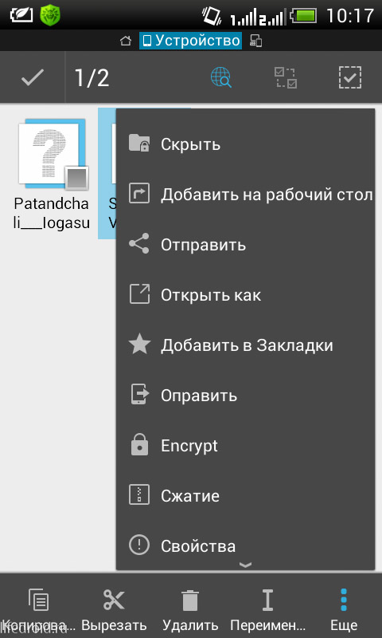Select Отправить share option
The height and width of the screenshot is (638, 382).
coord(245,245)
